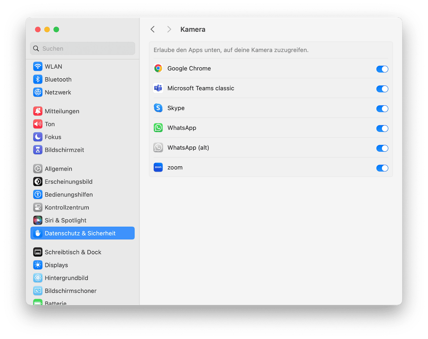Click the Siri & Spotlight label
The width and height of the screenshot is (428, 339).
(65, 220)
